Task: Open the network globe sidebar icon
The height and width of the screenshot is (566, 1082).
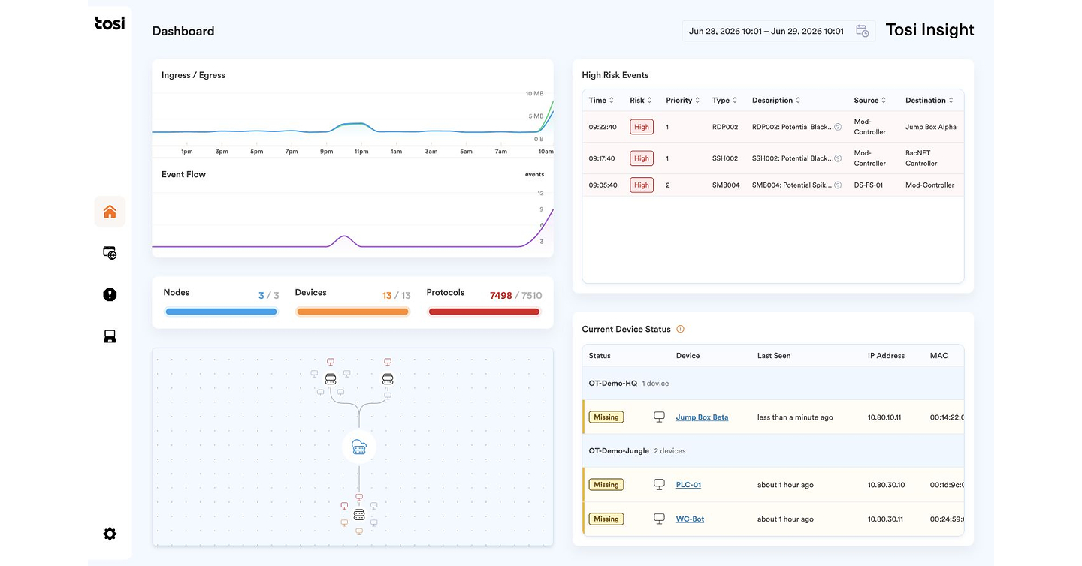Action: [110, 253]
